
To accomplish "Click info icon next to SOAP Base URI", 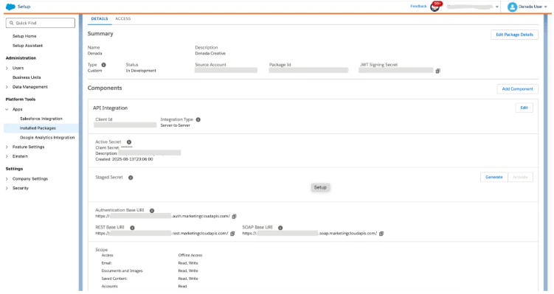I will pyautogui.click(x=280, y=228).
